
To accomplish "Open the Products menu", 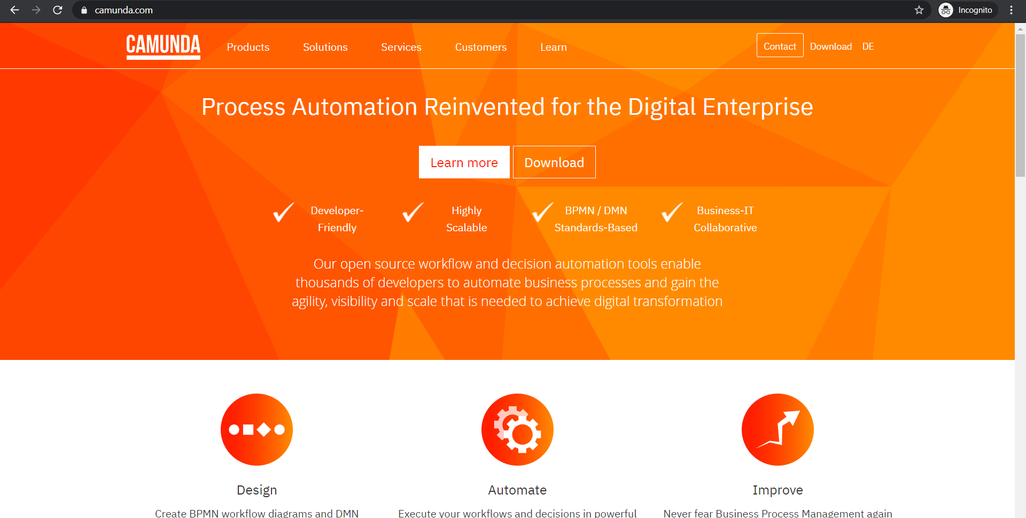I will click(248, 47).
